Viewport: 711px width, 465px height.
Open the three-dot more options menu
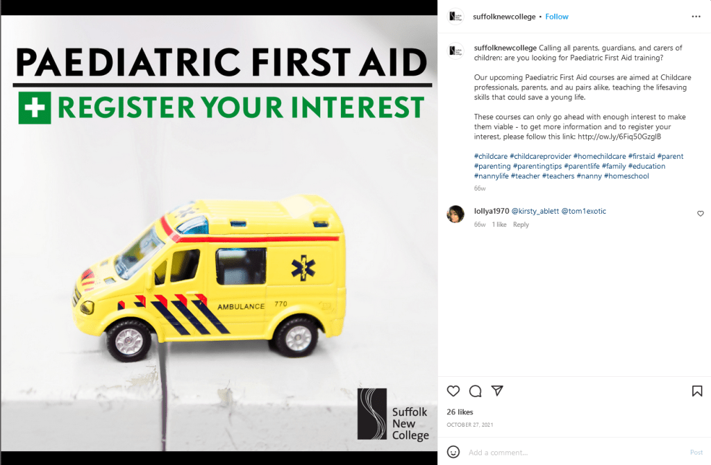click(696, 17)
